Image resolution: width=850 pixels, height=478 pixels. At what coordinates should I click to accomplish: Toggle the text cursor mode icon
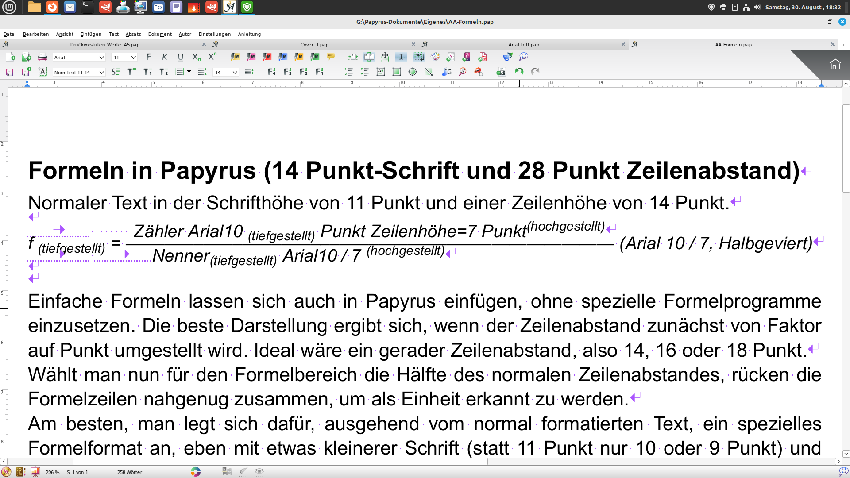[x=401, y=57]
